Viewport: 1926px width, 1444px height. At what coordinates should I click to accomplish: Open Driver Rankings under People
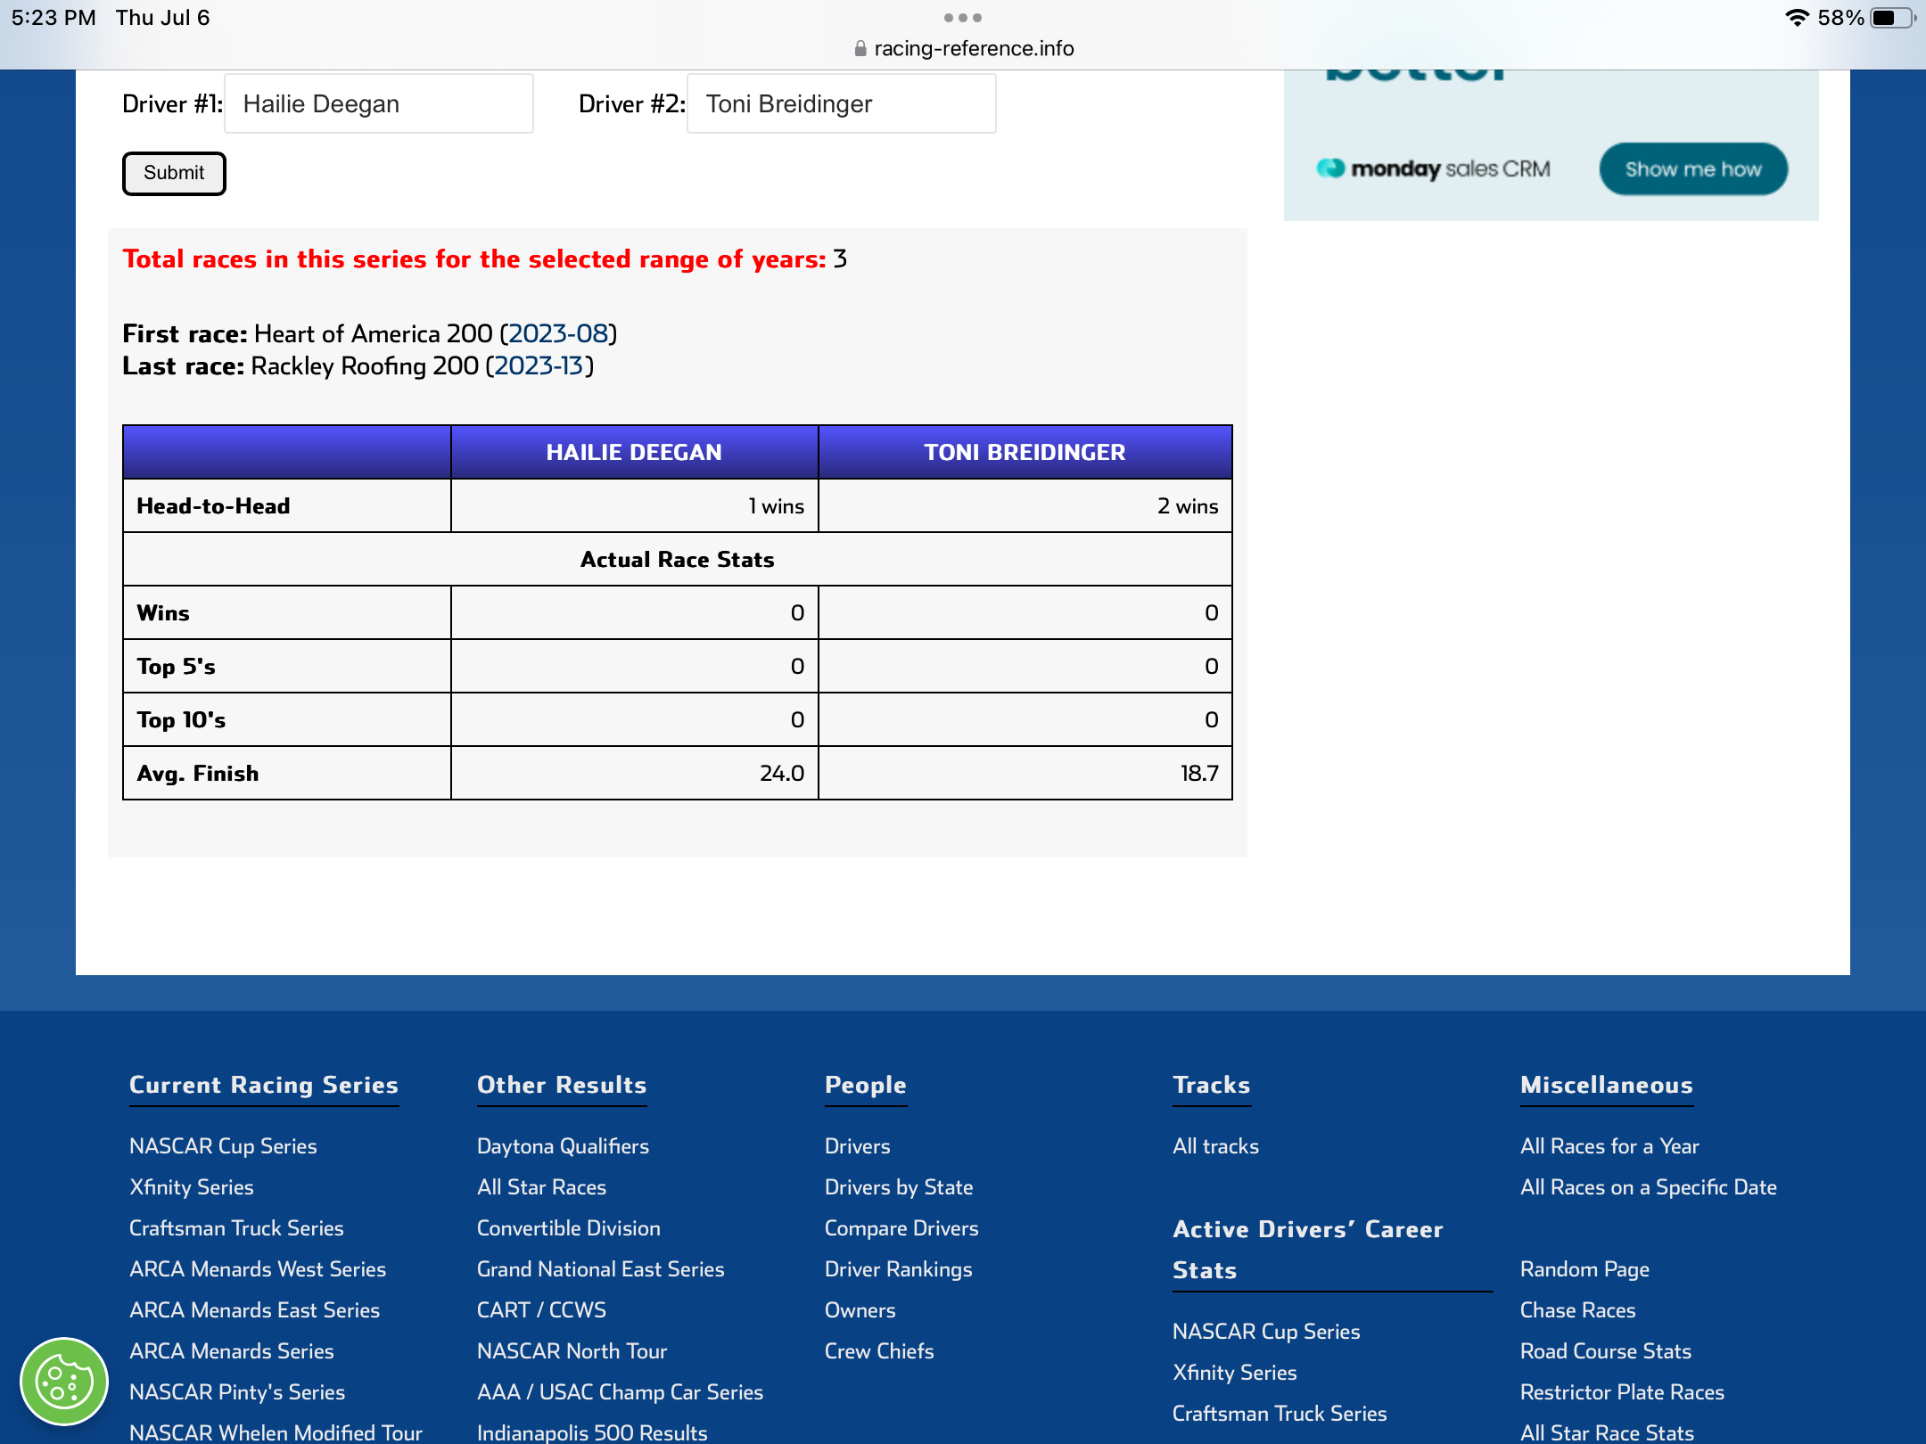coord(898,1269)
